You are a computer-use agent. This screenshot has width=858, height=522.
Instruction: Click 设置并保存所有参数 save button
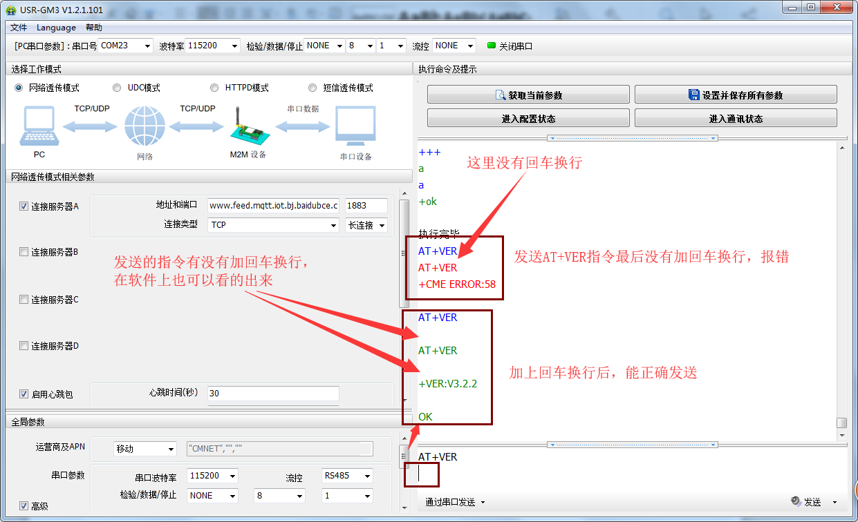pos(736,95)
